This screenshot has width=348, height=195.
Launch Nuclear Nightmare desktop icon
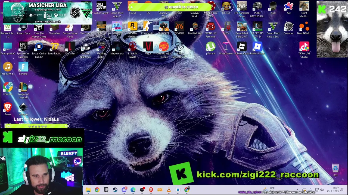click(86, 50)
